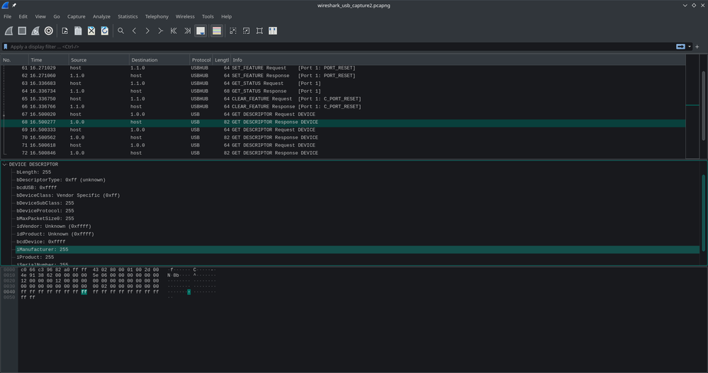The height and width of the screenshot is (373, 708).
Task: Open the File menu
Action: click(x=8, y=16)
